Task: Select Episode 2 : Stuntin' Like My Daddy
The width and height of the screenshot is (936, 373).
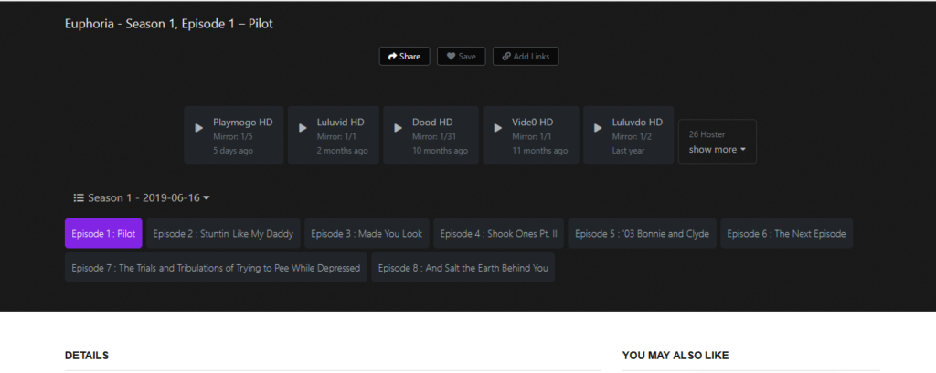Action: [x=223, y=234]
